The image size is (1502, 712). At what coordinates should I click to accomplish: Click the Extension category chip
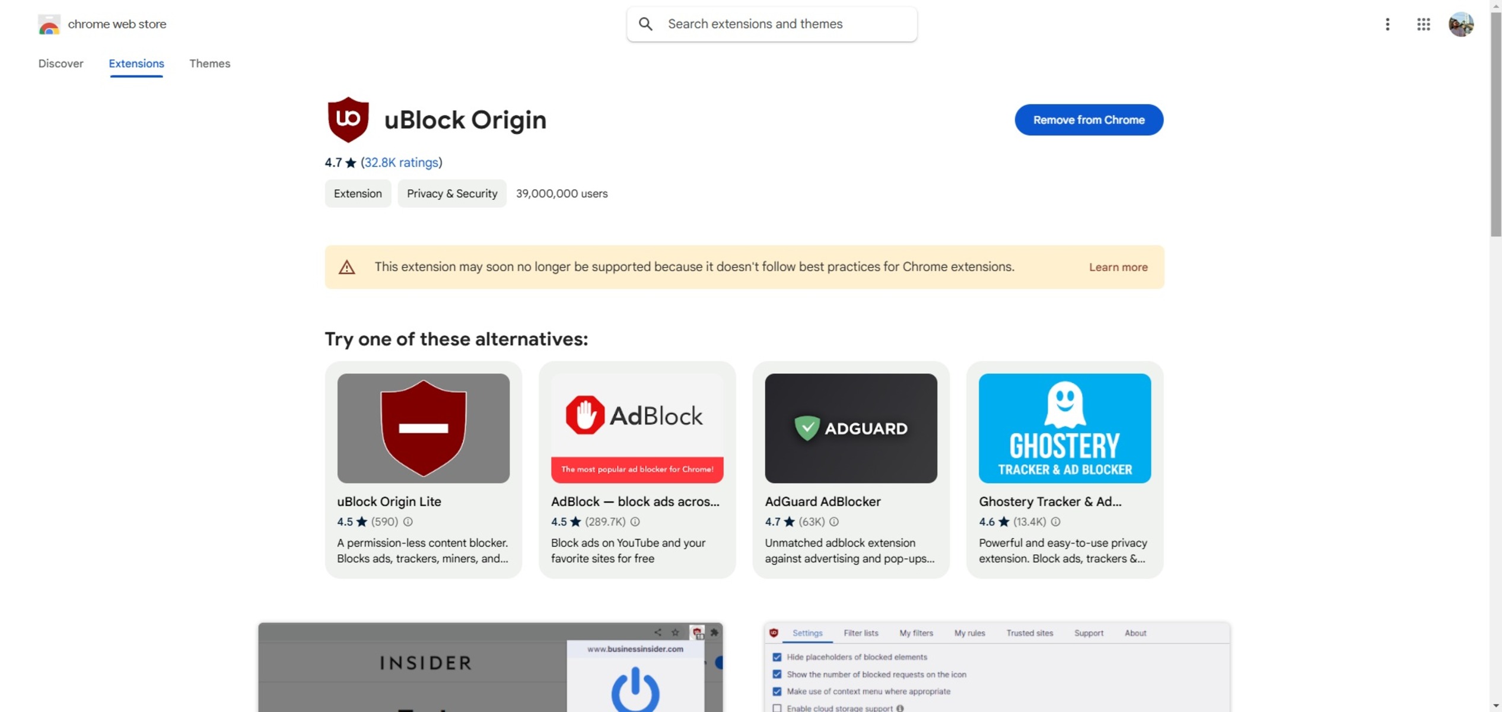click(358, 193)
